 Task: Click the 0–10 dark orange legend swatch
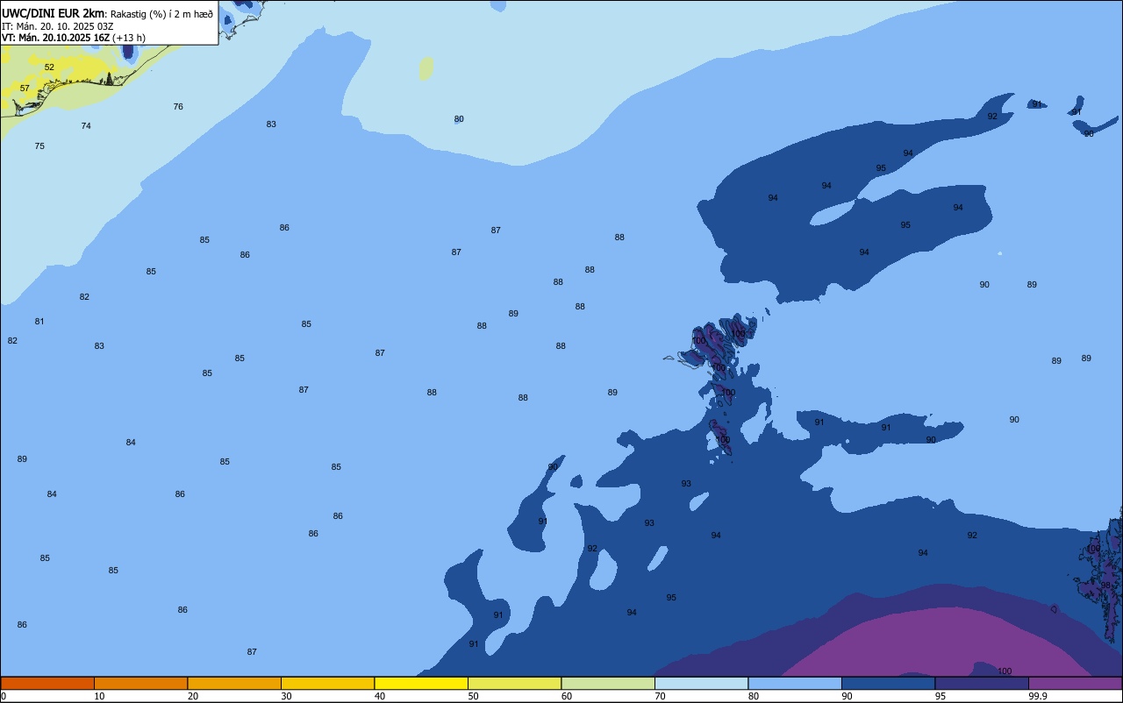tap(47, 683)
